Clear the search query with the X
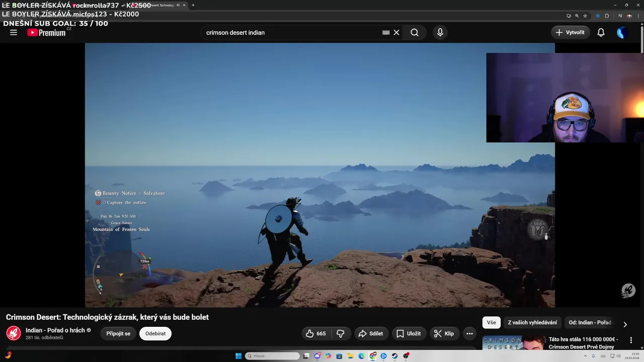 [x=396, y=32]
